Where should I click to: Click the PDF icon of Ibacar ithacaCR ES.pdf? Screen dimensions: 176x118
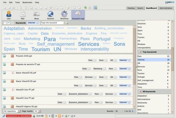[13, 73]
